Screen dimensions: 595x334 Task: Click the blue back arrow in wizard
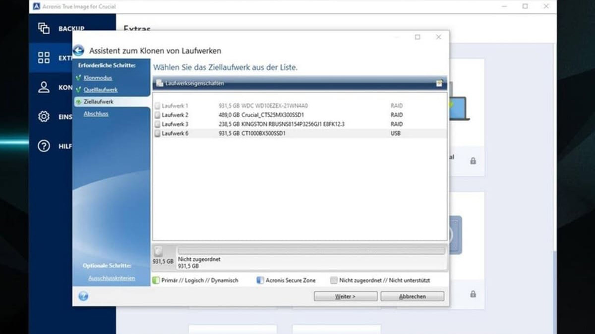pyautogui.click(x=78, y=50)
